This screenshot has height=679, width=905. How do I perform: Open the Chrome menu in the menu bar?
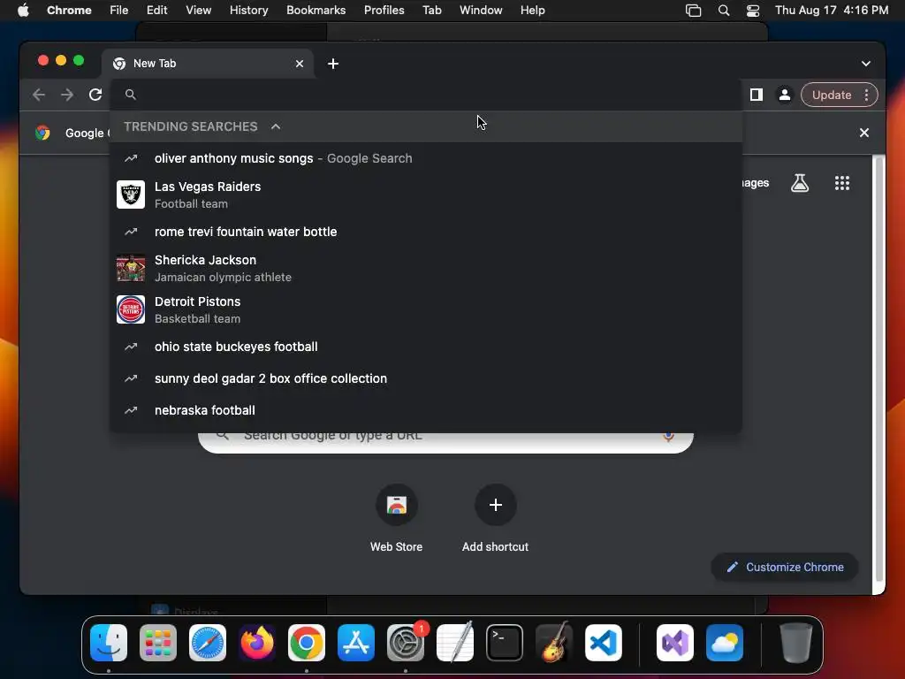coord(69,11)
